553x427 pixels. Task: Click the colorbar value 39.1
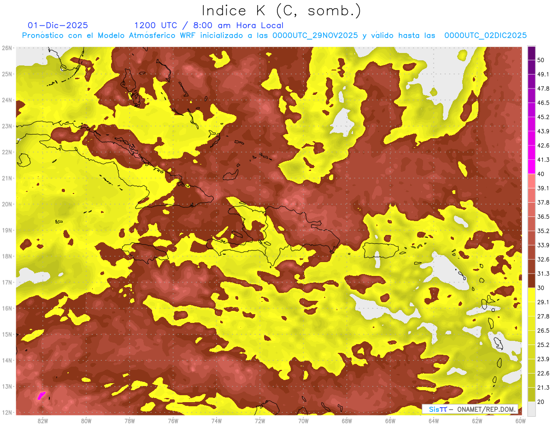coord(543,188)
